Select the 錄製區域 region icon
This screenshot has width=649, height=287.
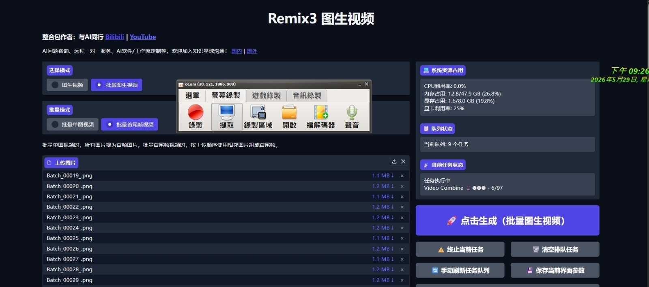[258, 117]
